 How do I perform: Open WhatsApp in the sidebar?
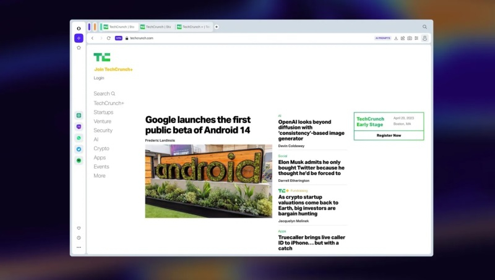pyautogui.click(x=79, y=138)
